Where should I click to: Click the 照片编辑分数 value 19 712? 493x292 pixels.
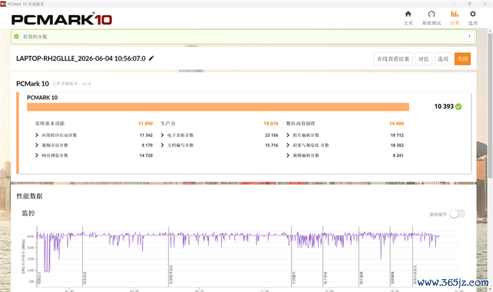[397, 135]
